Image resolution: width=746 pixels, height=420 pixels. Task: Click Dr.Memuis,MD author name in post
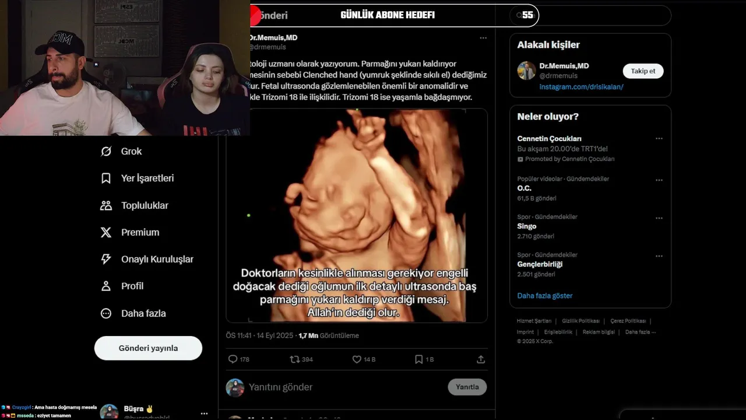273,37
